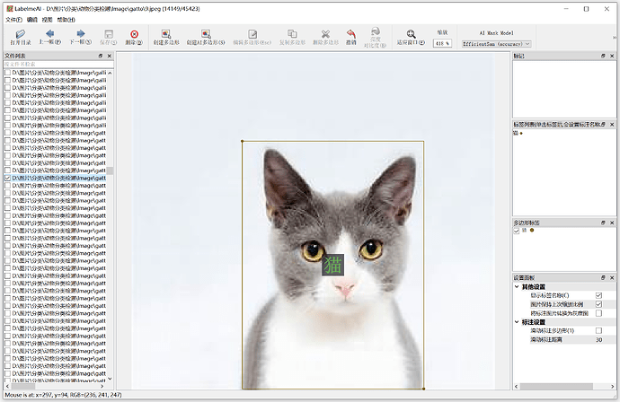
Task: Open a folder with the 打开目录 icon
Action: (x=21, y=38)
